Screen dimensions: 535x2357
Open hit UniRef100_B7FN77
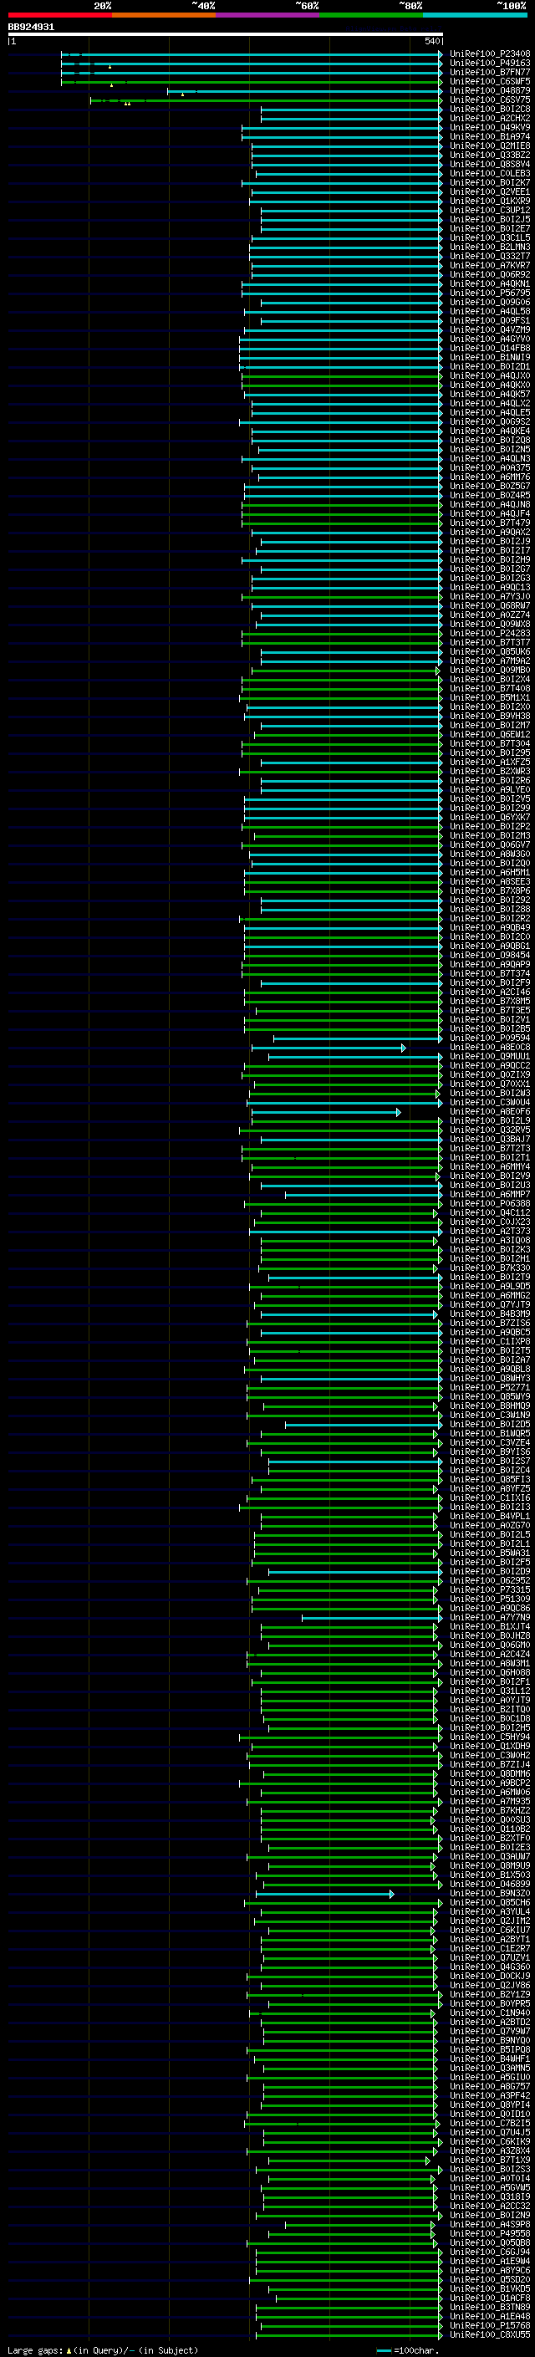490,72
